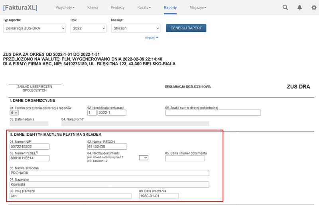Viewport: 319px width, 205px height.
Task: Open the notifications bell icon
Action: coord(299,8)
